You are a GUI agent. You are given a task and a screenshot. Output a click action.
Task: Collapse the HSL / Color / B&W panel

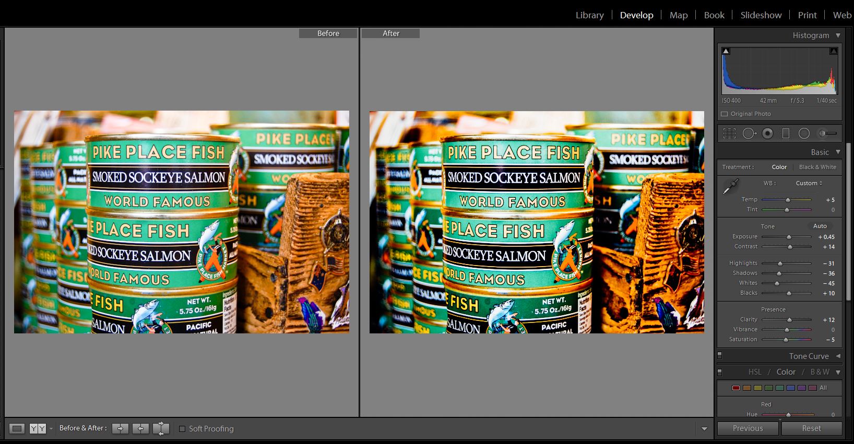click(x=838, y=373)
